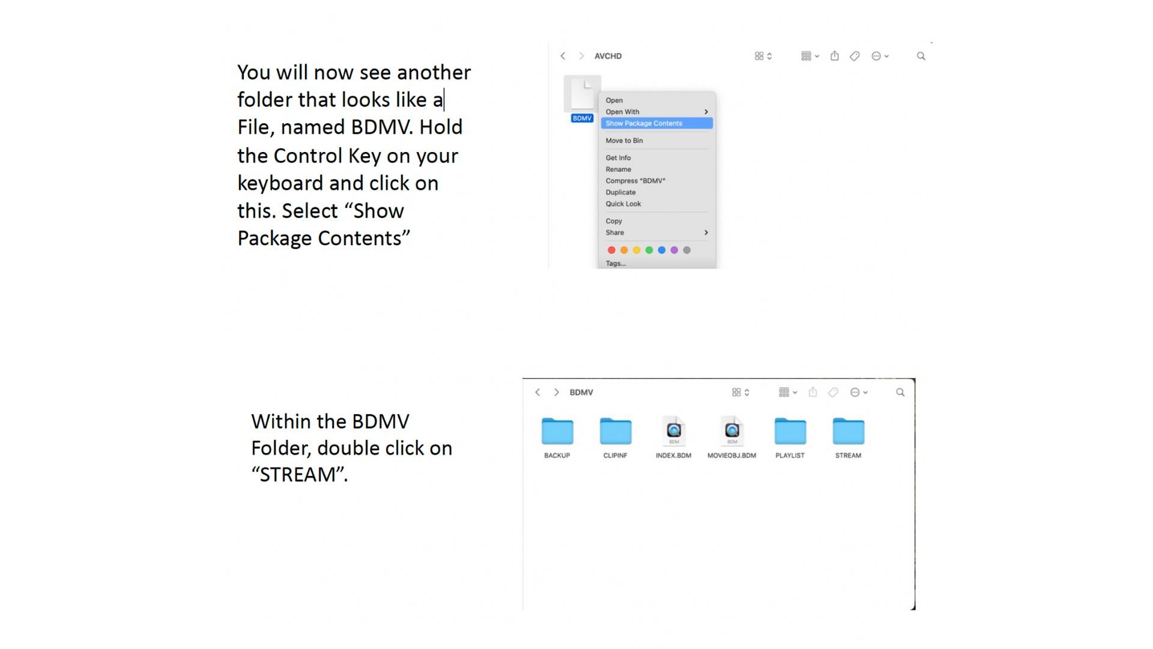Select the CLIPINF folder
This screenshot has width=1153, height=649.
tap(616, 438)
